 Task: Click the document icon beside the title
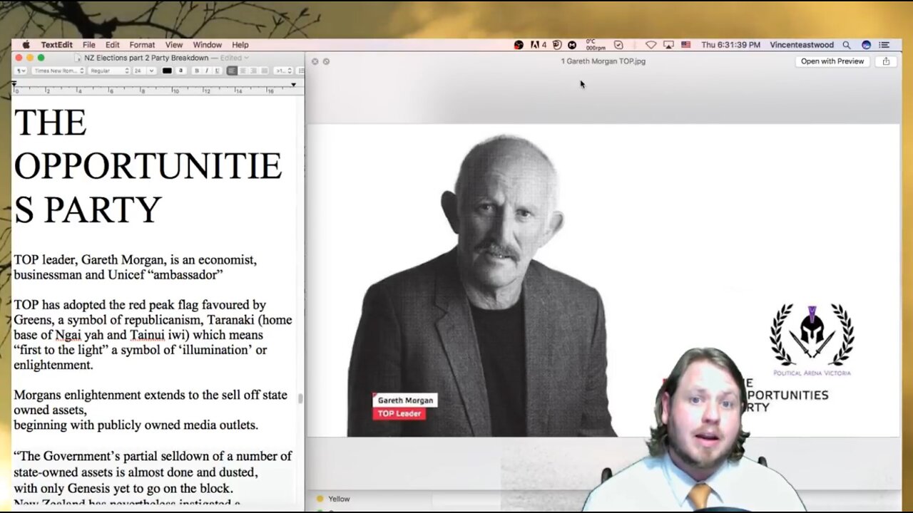(x=78, y=58)
